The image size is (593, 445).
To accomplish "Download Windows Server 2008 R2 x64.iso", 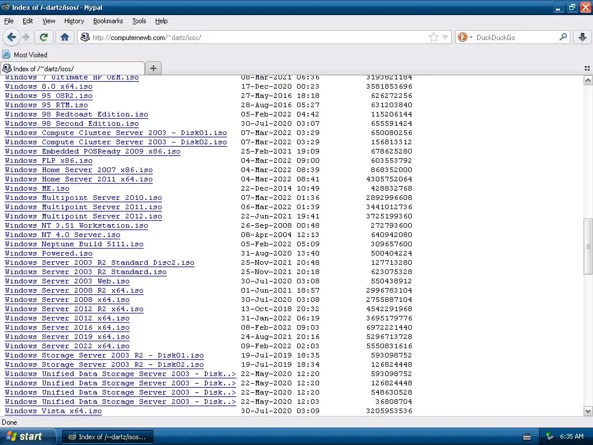I will pos(74,291).
